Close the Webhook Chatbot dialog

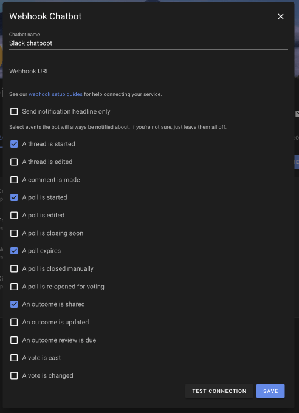281,16
